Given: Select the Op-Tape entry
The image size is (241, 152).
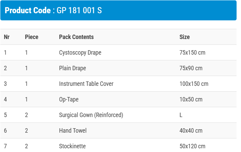Looking at the screenshot, I should click(69, 99).
